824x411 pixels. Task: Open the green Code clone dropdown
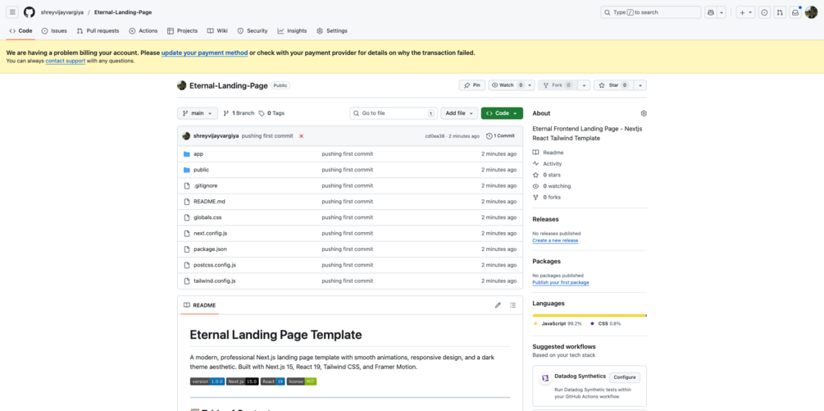502,113
